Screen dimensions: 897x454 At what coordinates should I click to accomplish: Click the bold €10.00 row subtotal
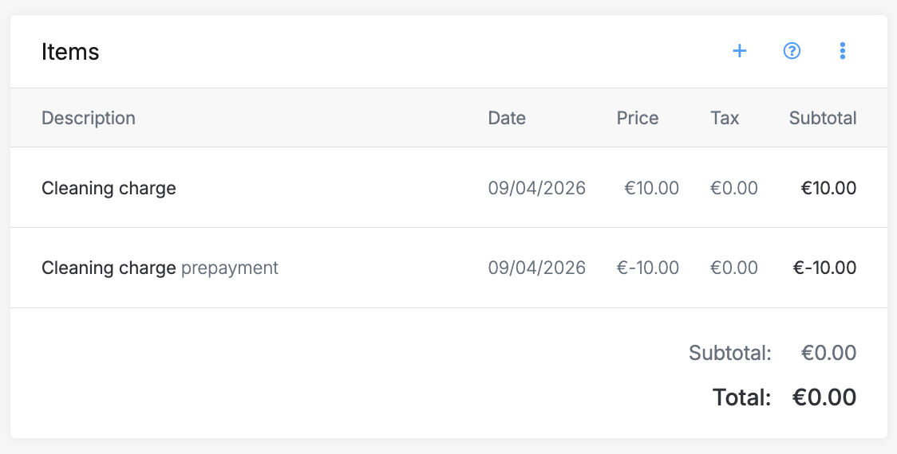829,188
